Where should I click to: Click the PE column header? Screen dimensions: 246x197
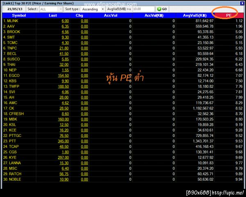click(229, 15)
